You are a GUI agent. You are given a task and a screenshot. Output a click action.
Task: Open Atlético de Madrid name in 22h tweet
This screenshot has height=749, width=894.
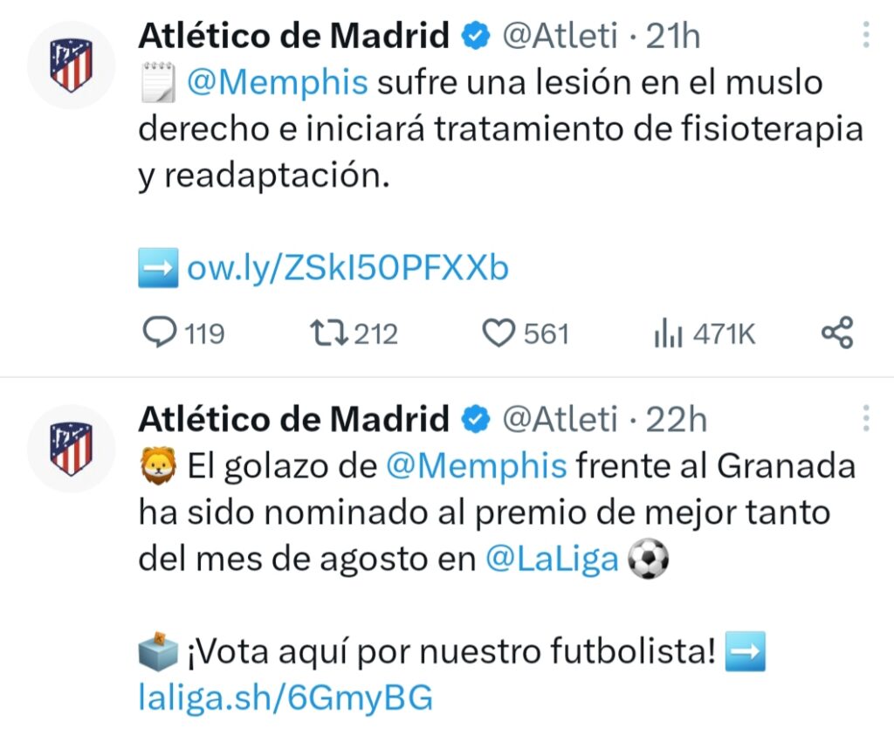[293, 419]
